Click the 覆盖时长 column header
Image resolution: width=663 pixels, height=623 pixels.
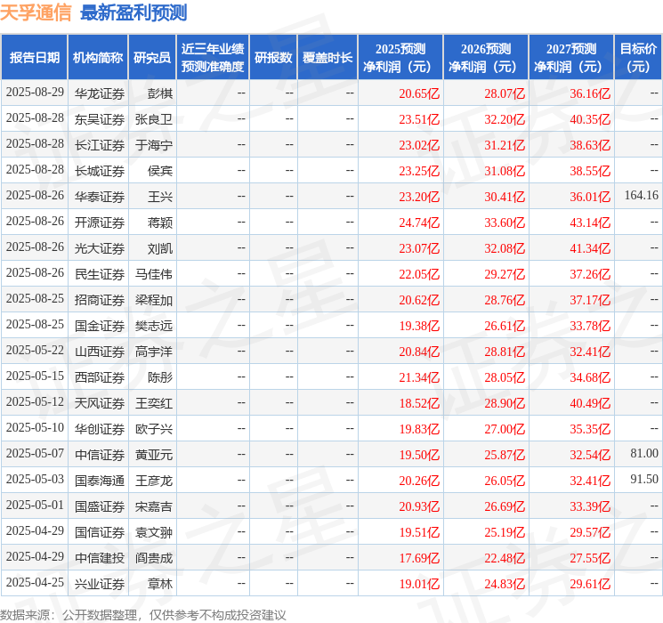point(327,58)
